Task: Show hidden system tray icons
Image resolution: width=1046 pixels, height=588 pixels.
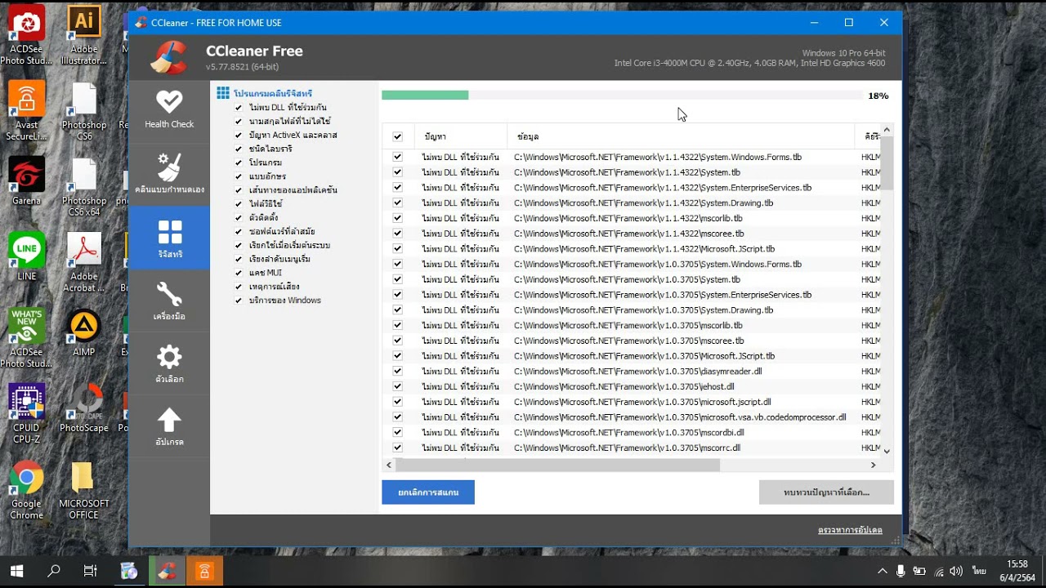Action: (882, 571)
